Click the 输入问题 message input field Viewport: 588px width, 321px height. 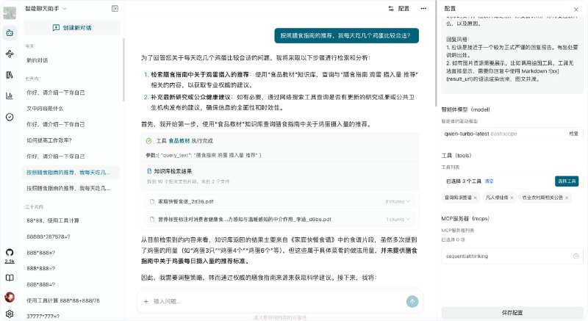pos(278,301)
